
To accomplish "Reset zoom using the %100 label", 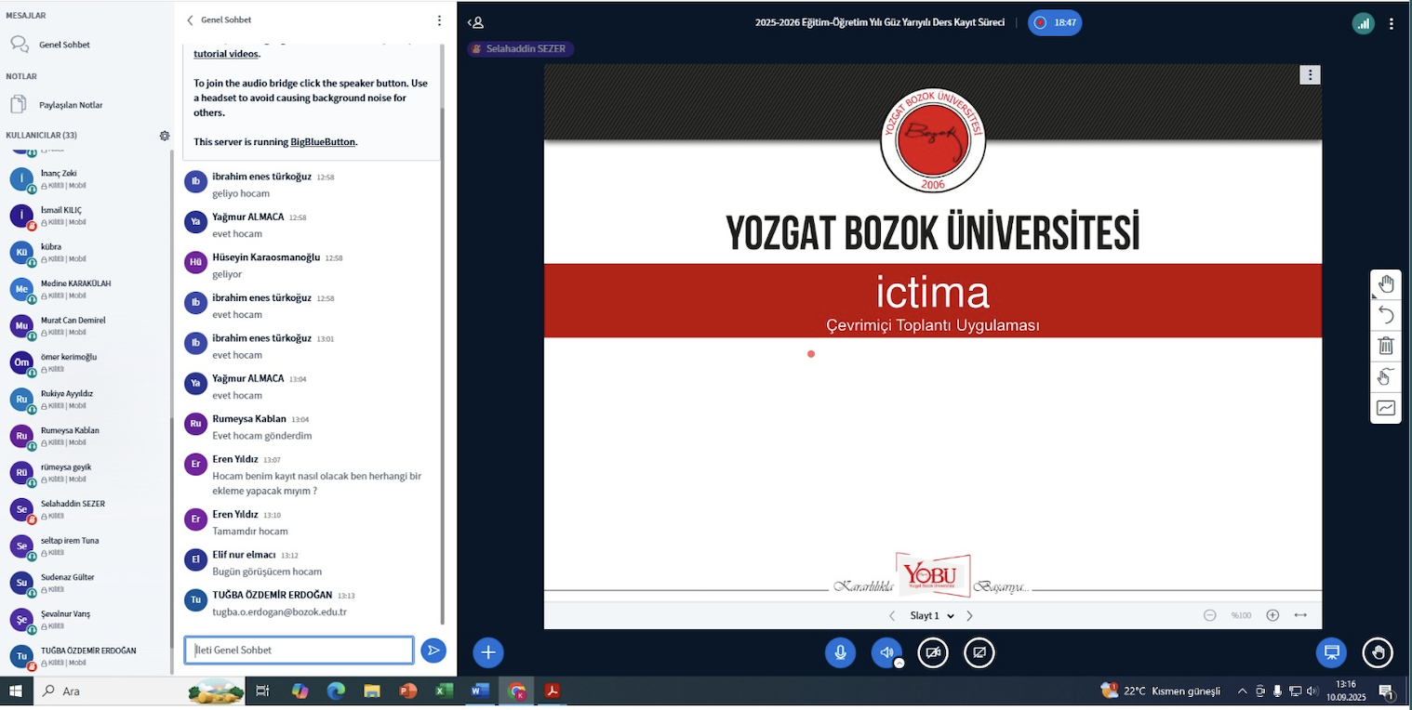I will point(1241,615).
